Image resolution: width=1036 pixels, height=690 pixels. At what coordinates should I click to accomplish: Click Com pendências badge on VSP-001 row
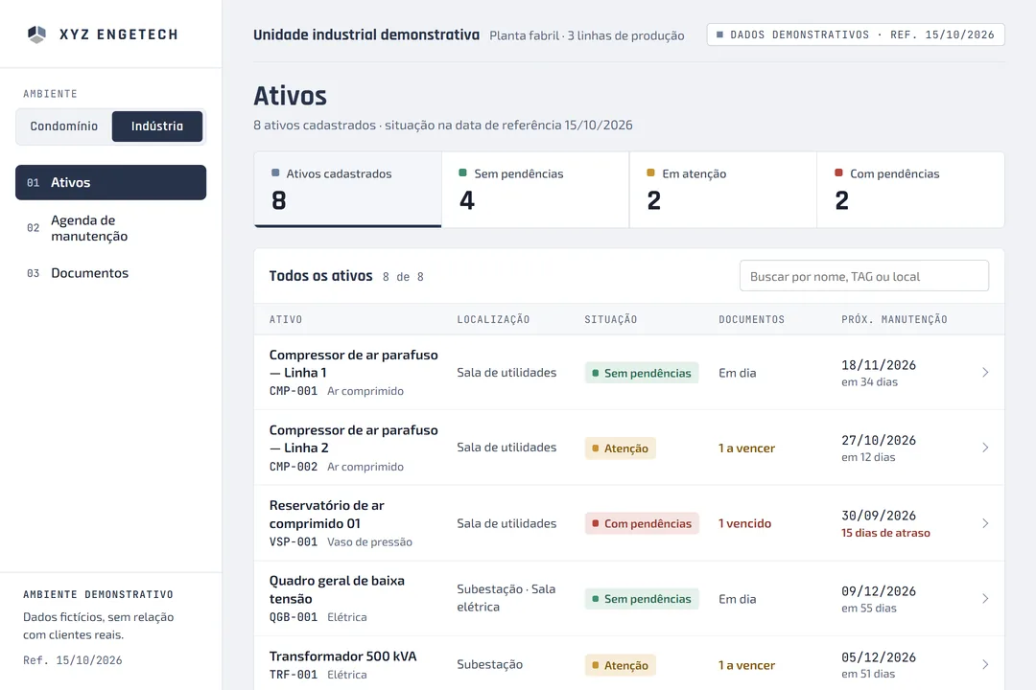(642, 523)
